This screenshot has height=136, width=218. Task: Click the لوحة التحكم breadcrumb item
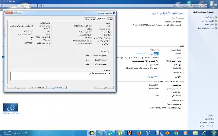point(197,6)
